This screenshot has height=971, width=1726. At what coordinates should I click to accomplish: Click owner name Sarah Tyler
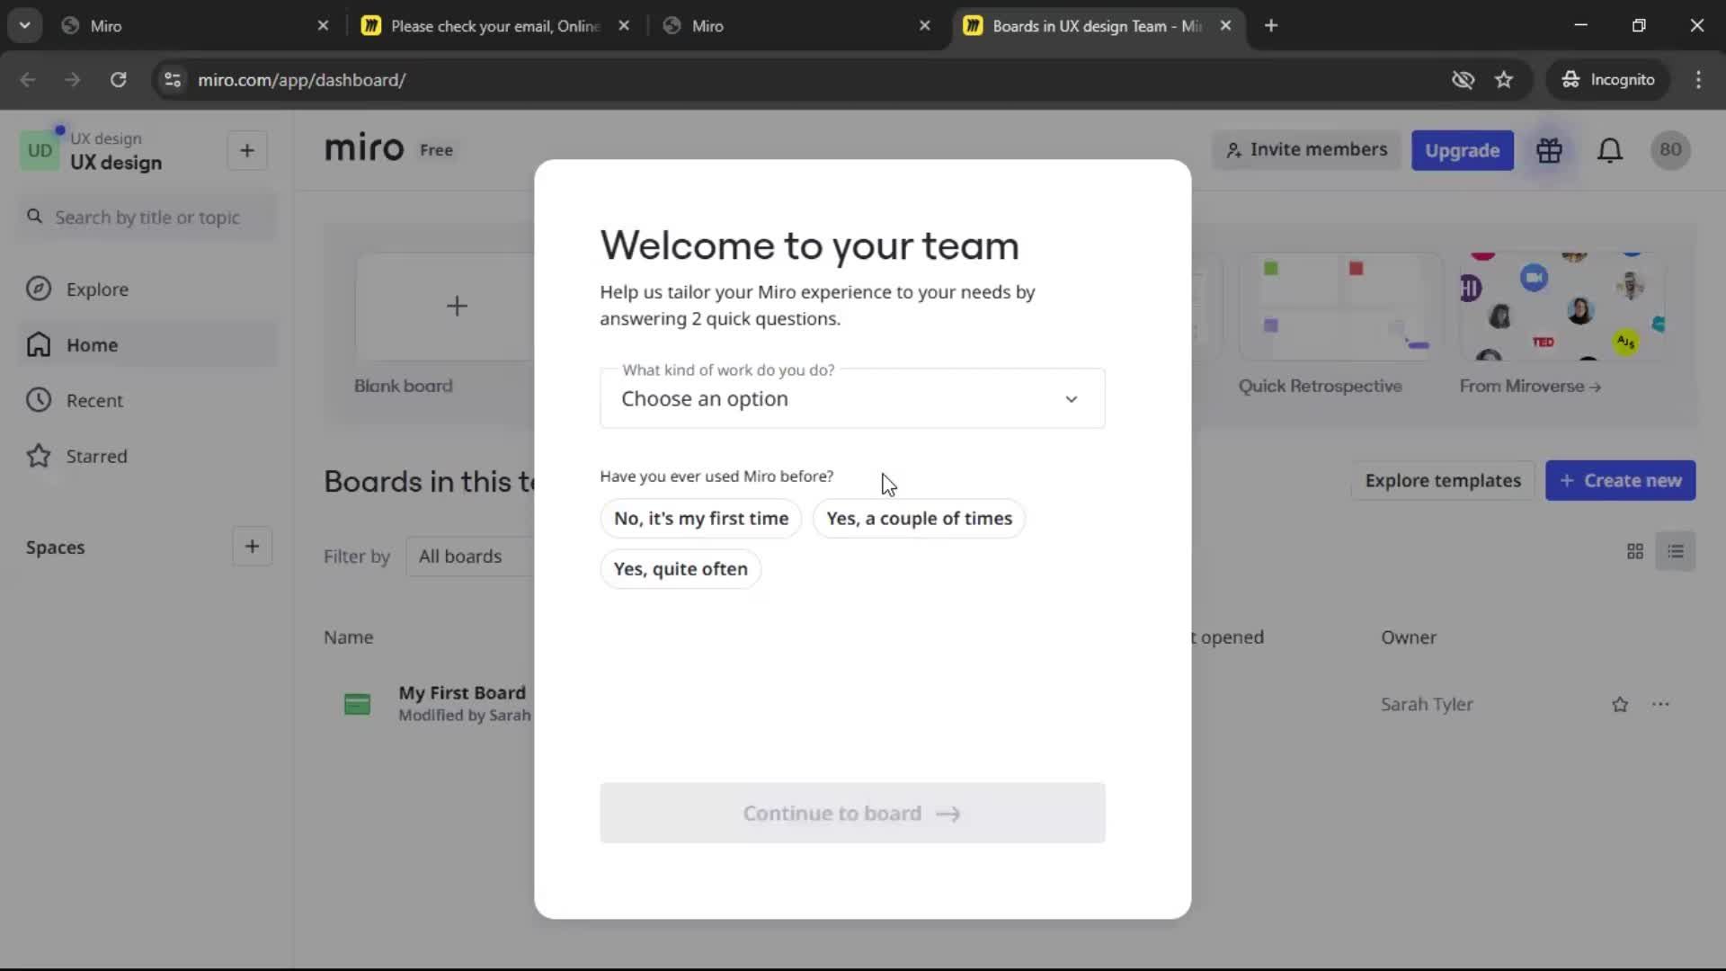1427,705
